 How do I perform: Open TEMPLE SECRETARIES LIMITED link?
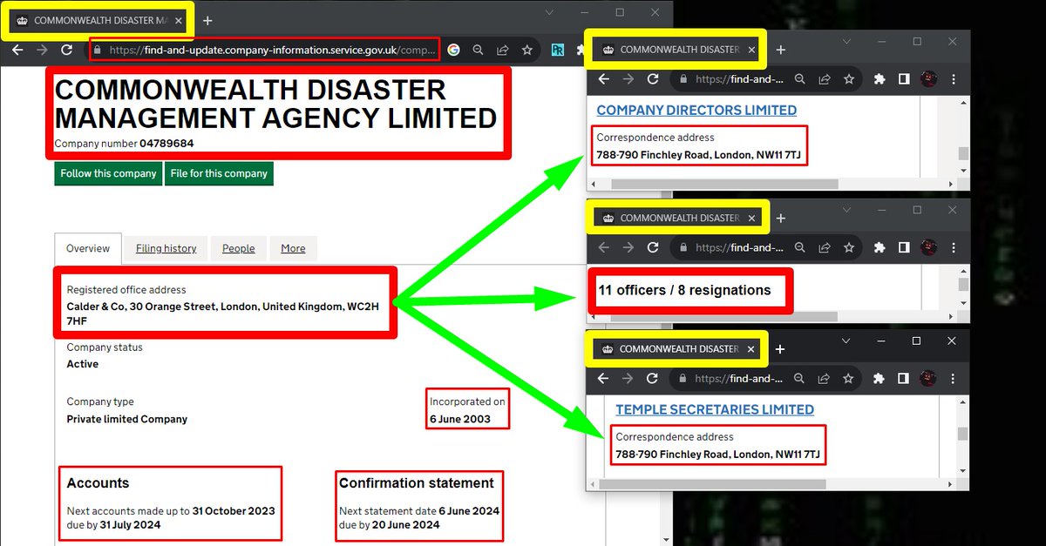[x=715, y=409]
